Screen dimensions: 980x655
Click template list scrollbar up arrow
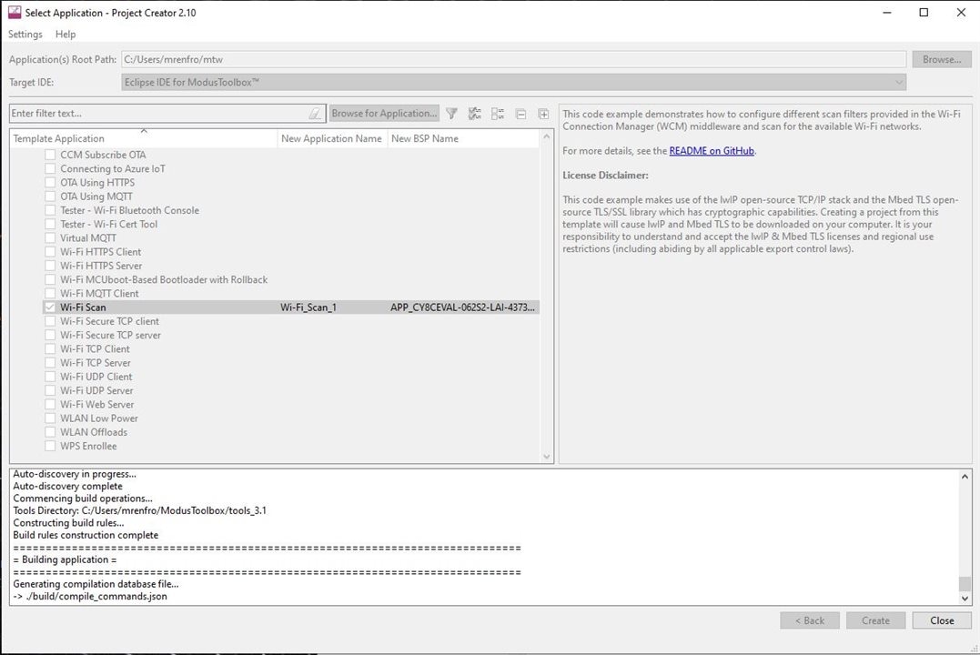pyautogui.click(x=547, y=136)
